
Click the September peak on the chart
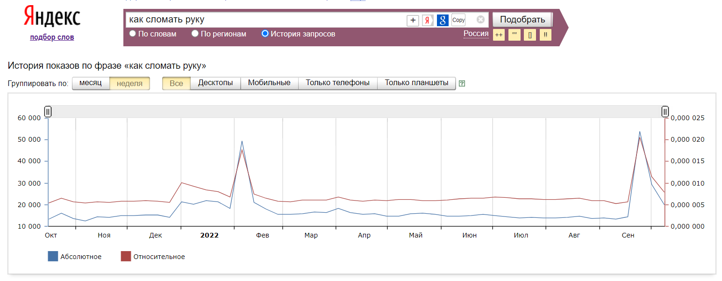click(640, 132)
